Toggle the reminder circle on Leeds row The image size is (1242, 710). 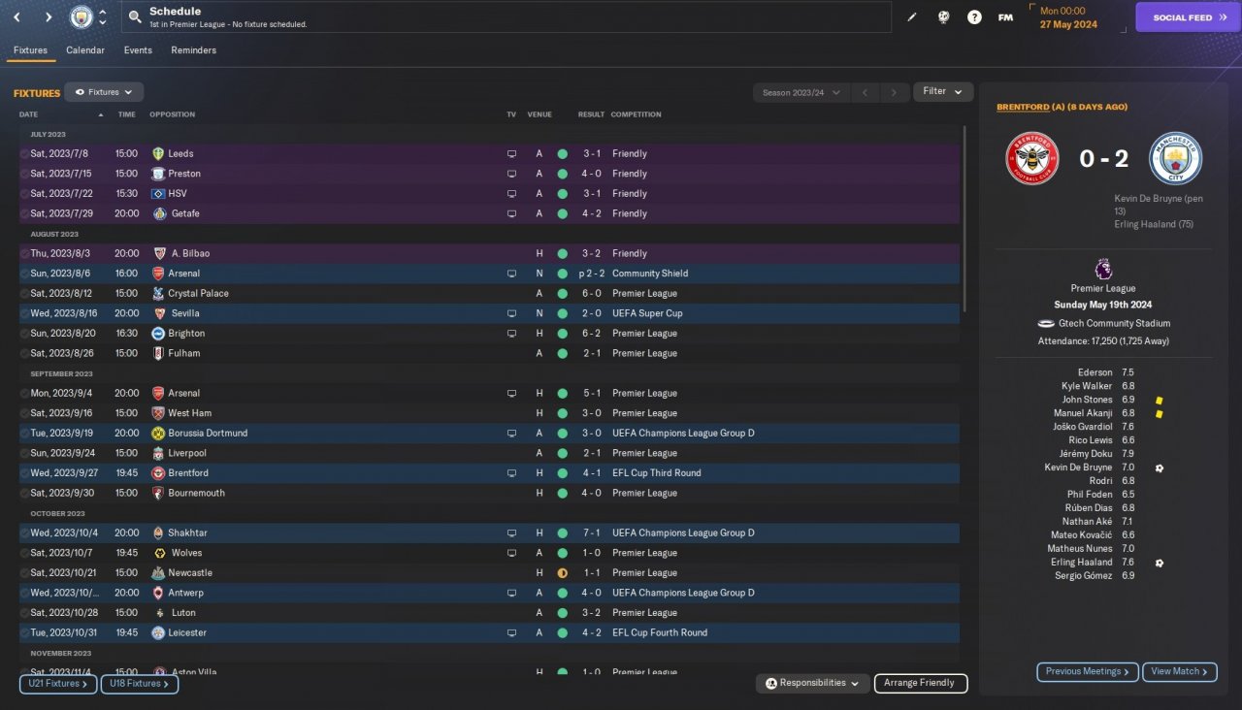pyautogui.click(x=24, y=153)
